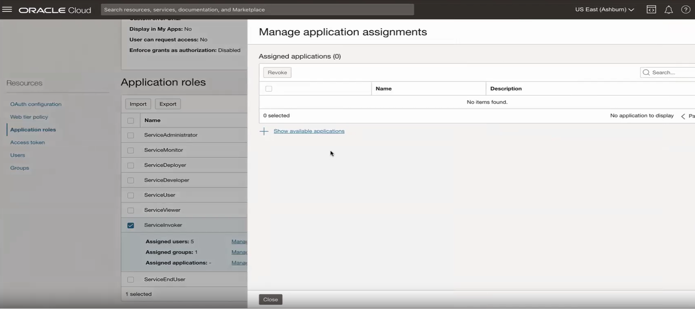695x309 pixels.
Task: Open the US East (Ashburn) region dropdown
Action: (x=604, y=9)
